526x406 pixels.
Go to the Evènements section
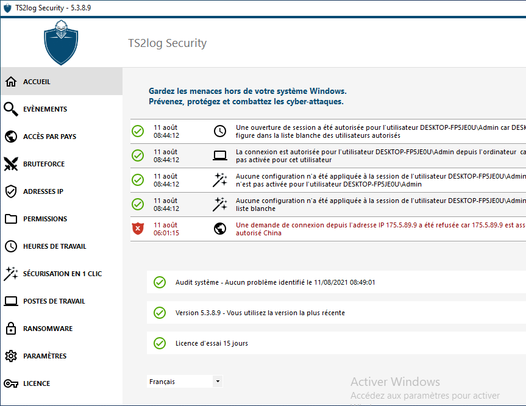(x=62, y=109)
